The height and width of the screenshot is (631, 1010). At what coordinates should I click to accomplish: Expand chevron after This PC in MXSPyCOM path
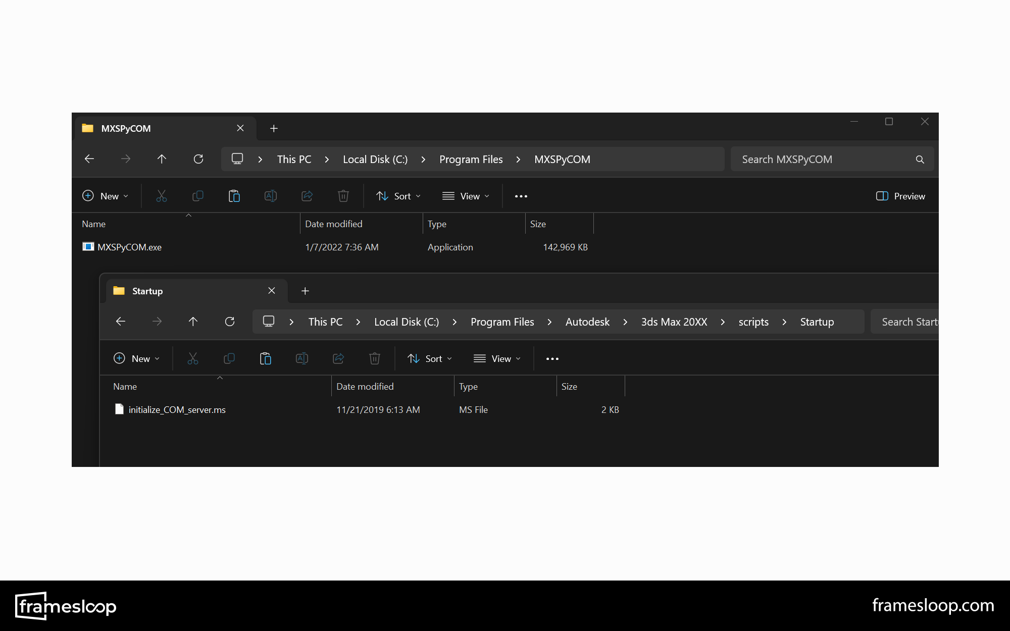[x=327, y=160]
